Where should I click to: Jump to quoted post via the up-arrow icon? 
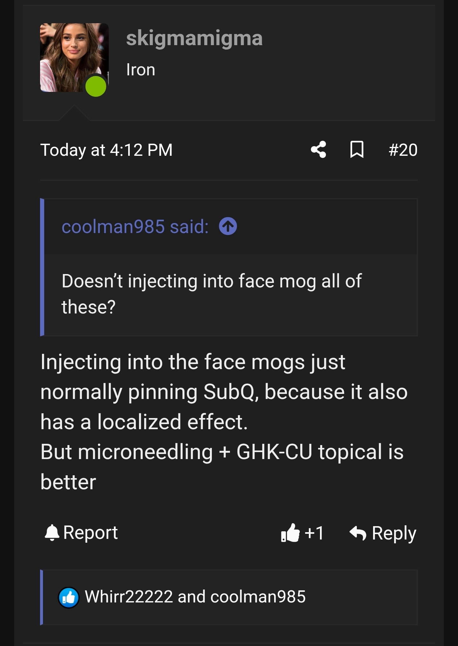[x=228, y=226]
